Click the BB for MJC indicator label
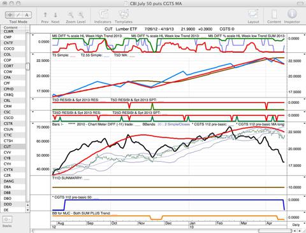The height and width of the screenshot is (233, 306). (x=81, y=213)
